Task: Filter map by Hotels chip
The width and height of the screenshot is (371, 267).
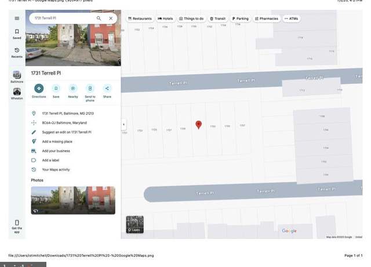Action: pyautogui.click(x=165, y=19)
